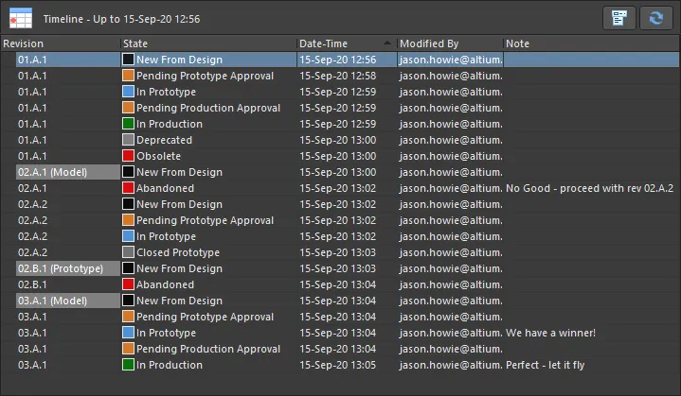
Task: Click the Refresh button in the timeline header
Action: (652, 18)
